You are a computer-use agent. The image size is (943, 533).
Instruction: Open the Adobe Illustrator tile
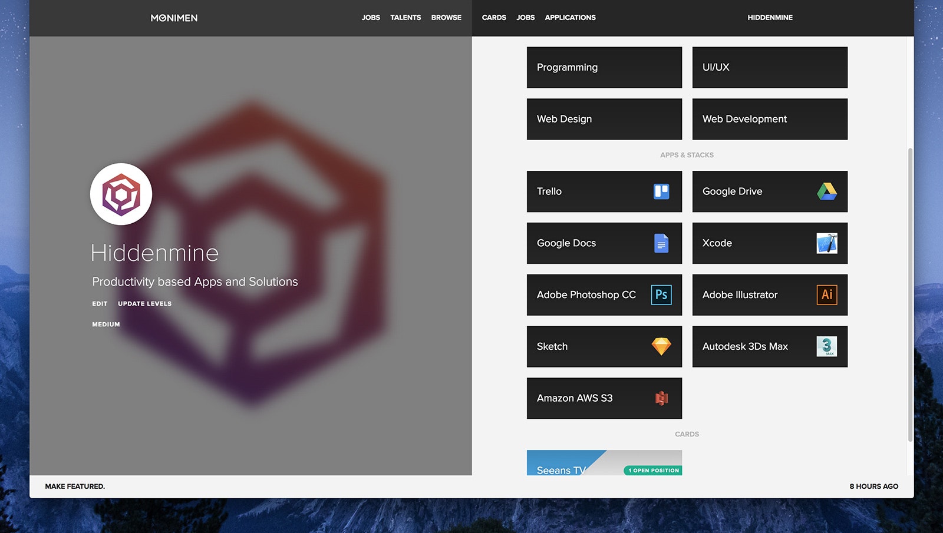pos(770,294)
